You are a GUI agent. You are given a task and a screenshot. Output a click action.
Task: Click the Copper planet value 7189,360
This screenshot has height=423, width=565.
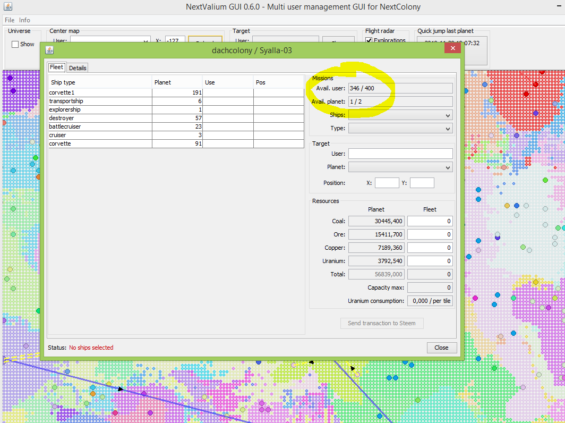(376, 248)
